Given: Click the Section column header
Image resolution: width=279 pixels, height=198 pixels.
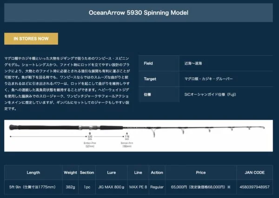Looking at the screenshot, I should click(87, 172).
